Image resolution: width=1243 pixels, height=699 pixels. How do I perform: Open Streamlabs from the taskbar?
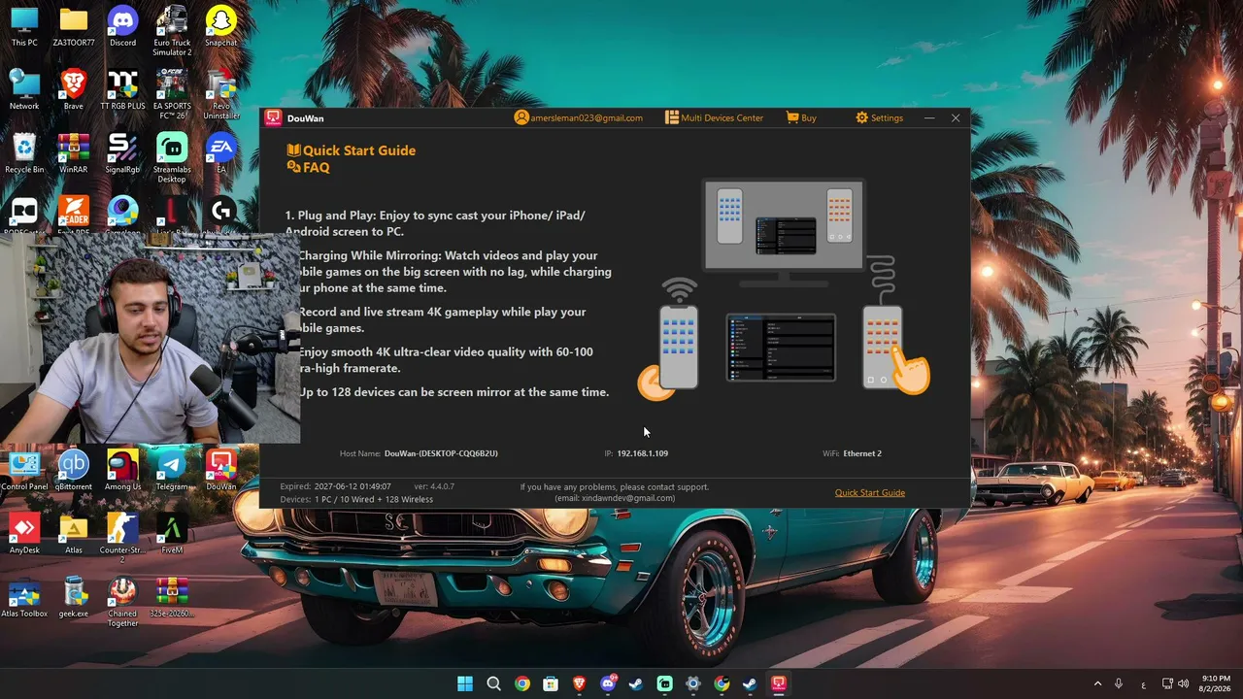click(x=664, y=683)
